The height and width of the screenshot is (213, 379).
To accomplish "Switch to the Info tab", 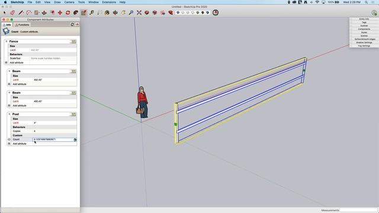I will pyautogui.click(x=7, y=25).
